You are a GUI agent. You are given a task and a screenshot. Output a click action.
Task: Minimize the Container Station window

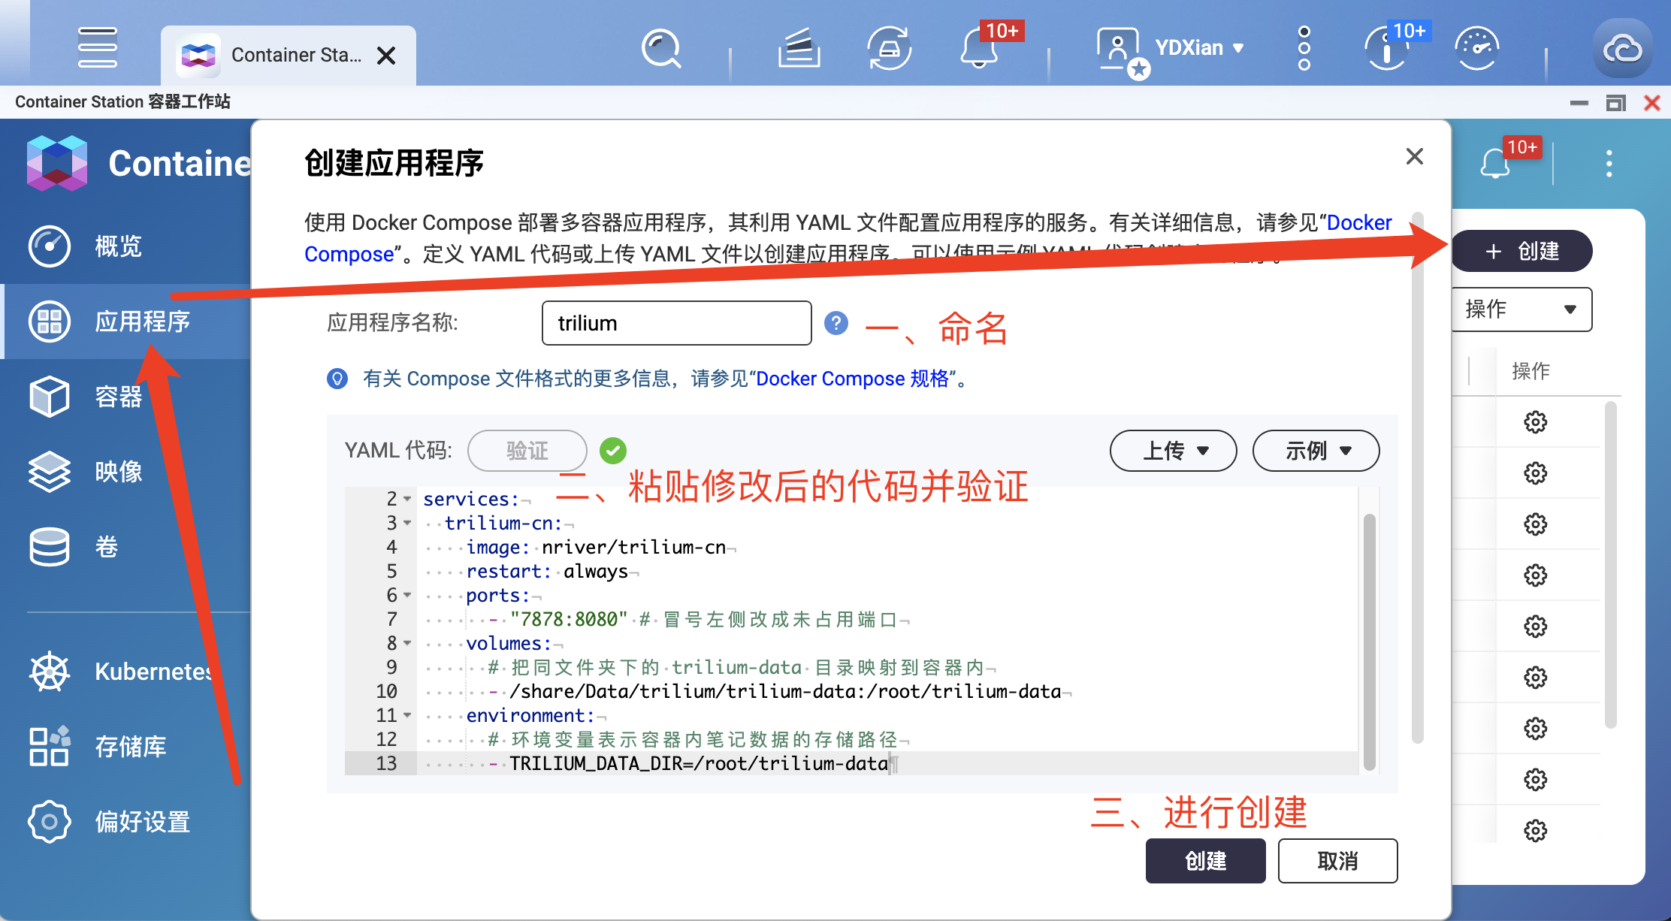coord(1579,103)
